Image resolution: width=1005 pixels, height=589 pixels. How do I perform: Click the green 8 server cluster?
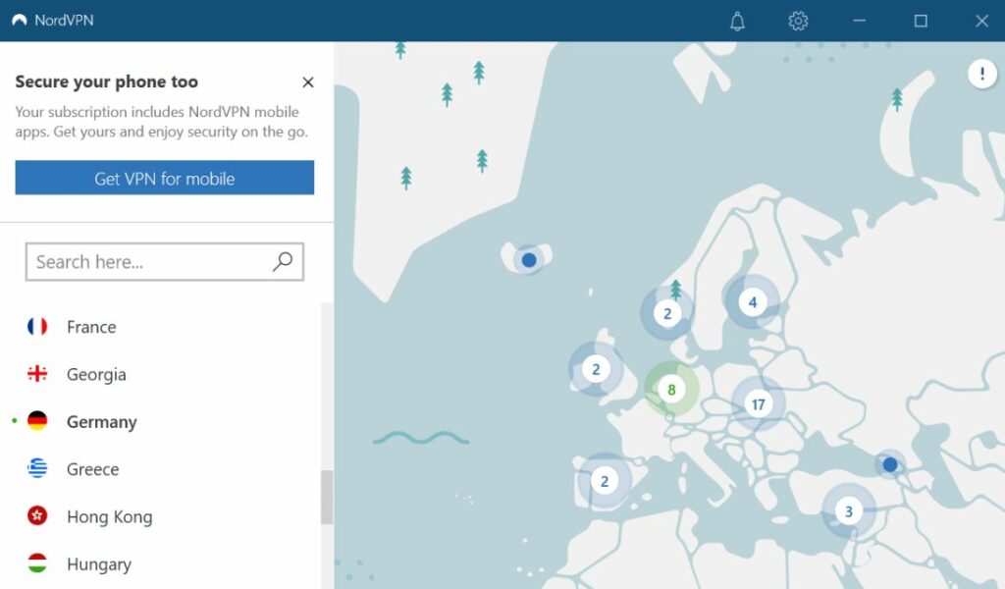click(671, 389)
